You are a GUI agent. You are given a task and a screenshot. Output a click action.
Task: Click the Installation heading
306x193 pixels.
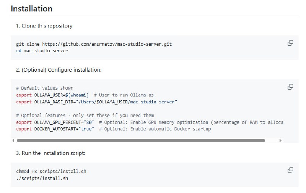(x=31, y=8)
